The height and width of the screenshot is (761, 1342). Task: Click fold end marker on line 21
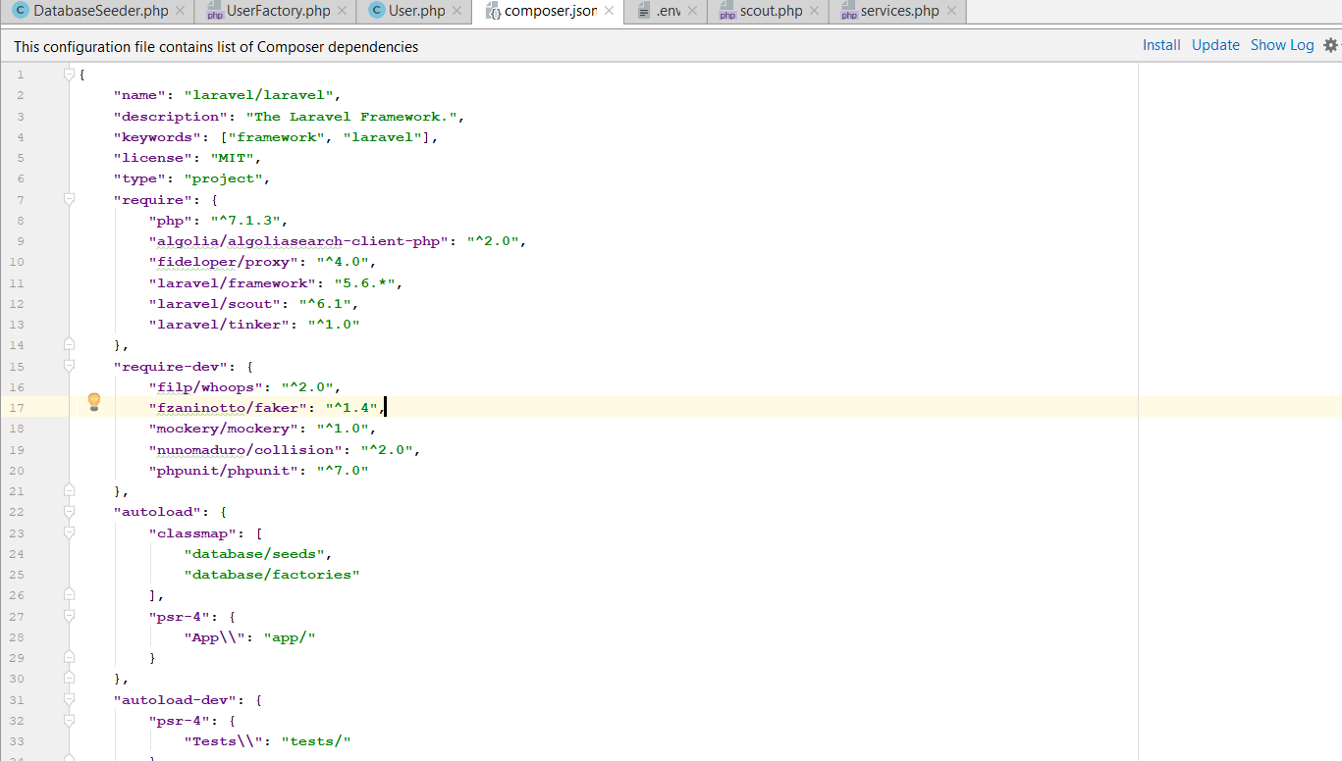[69, 491]
